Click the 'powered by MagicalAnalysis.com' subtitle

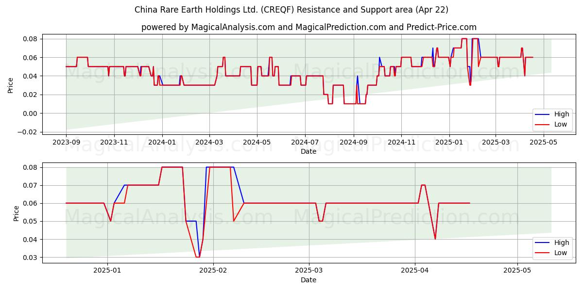(309, 27)
